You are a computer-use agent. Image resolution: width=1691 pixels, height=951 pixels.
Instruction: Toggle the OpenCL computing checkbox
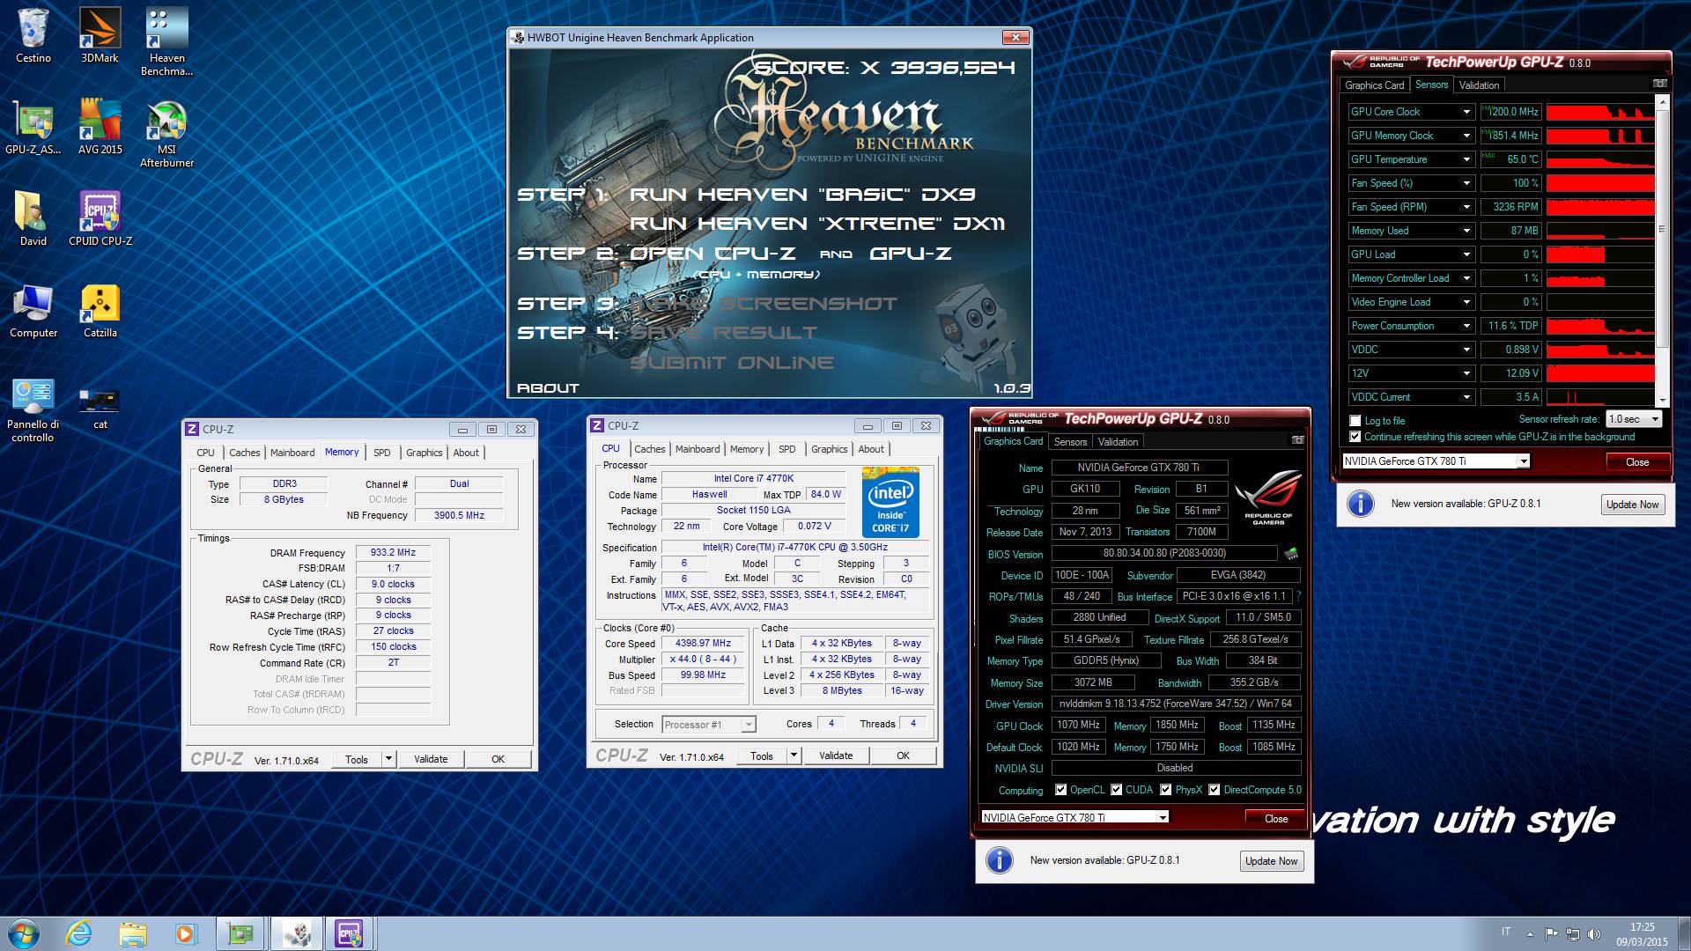pyautogui.click(x=1060, y=790)
